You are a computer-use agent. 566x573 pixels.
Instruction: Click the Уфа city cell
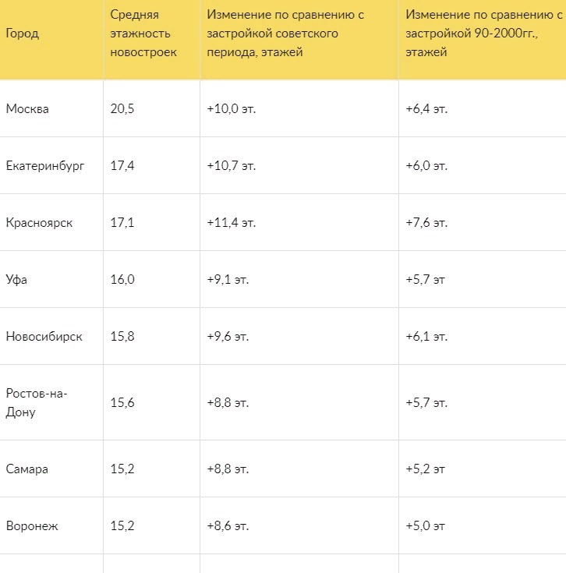click(x=16, y=280)
